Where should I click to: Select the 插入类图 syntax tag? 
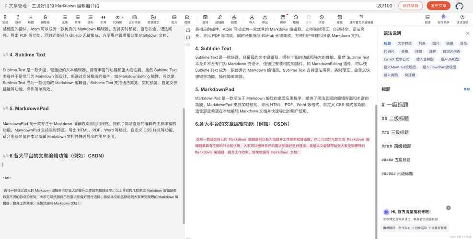tap(391, 75)
